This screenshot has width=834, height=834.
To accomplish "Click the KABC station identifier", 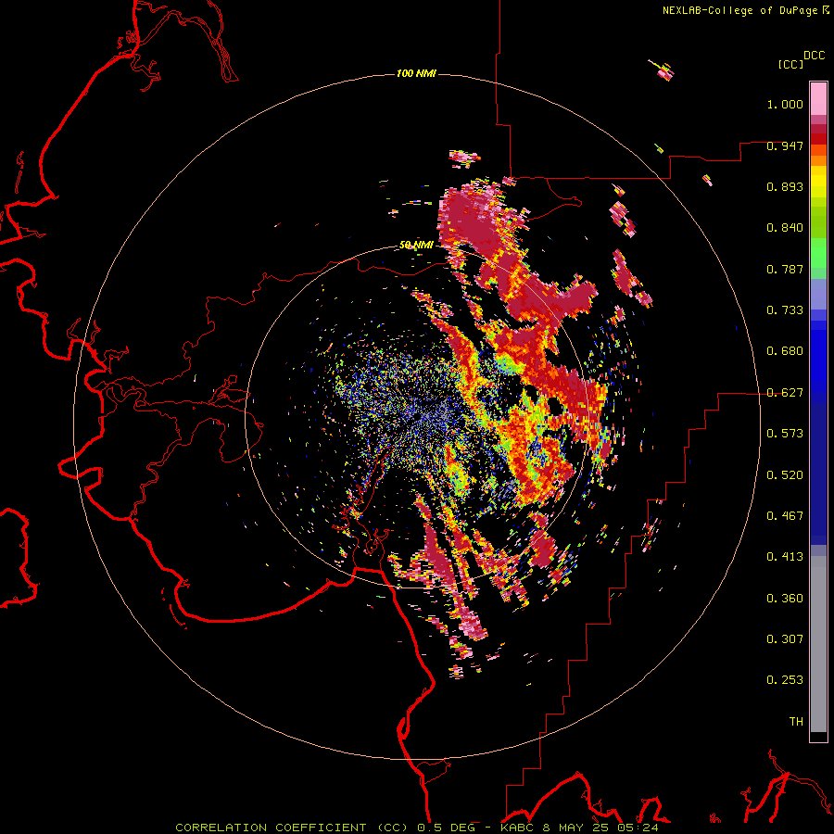I will coord(517,828).
